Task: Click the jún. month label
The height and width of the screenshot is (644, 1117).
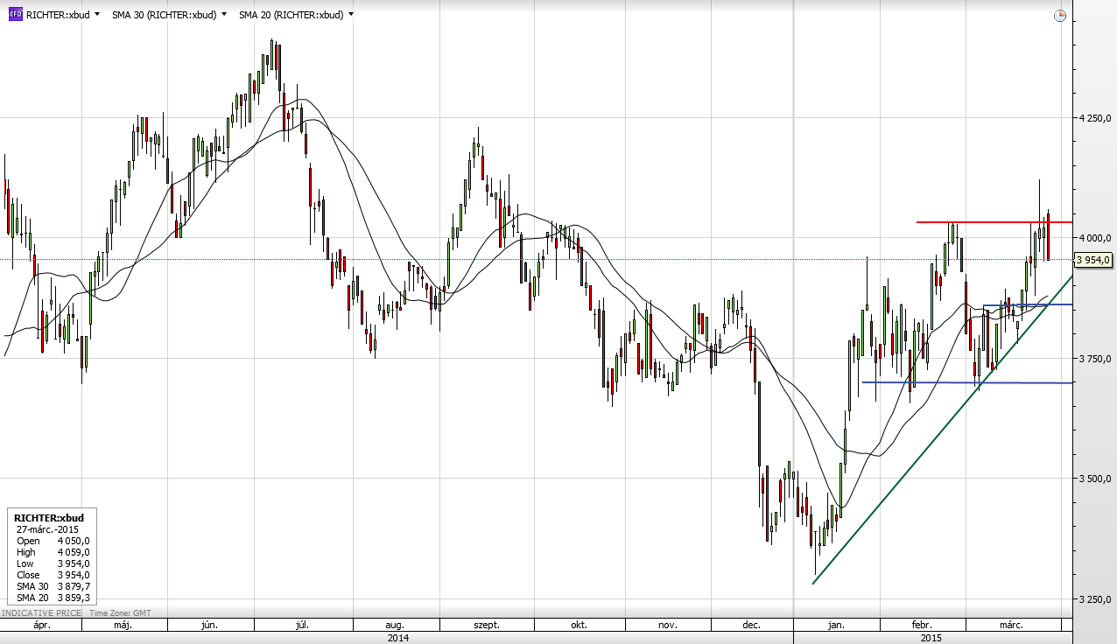Action: [209, 625]
